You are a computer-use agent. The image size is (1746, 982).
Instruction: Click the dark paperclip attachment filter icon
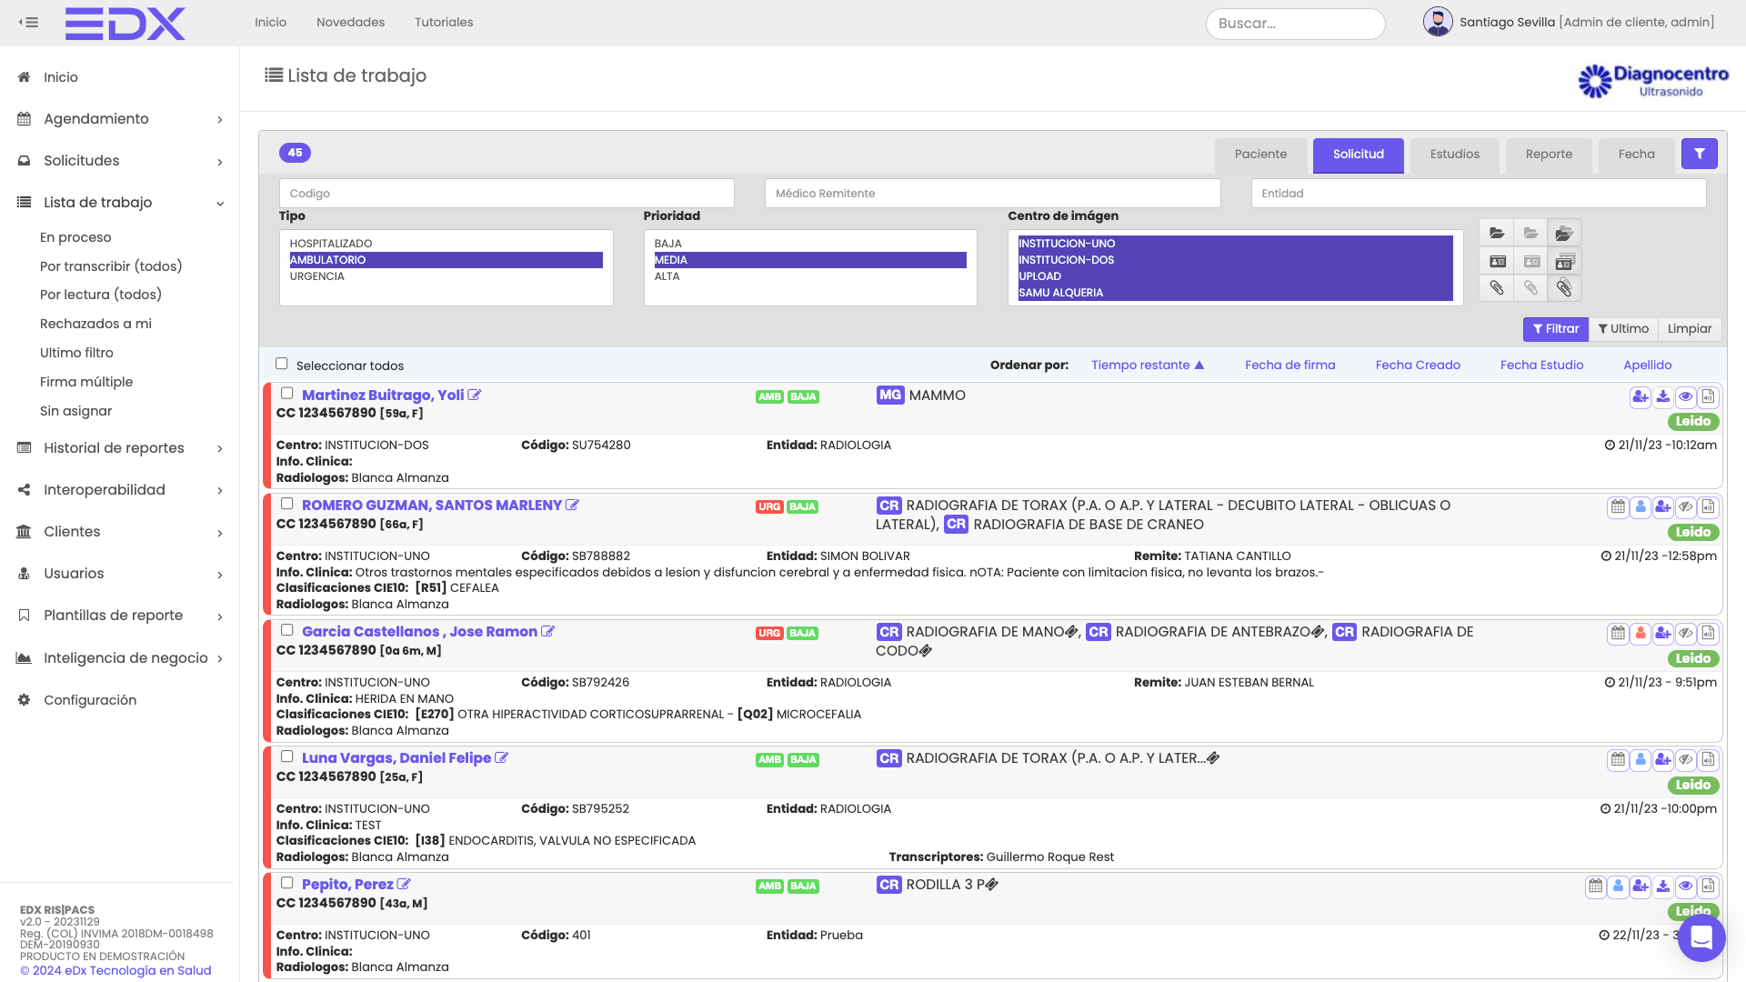1497,288
